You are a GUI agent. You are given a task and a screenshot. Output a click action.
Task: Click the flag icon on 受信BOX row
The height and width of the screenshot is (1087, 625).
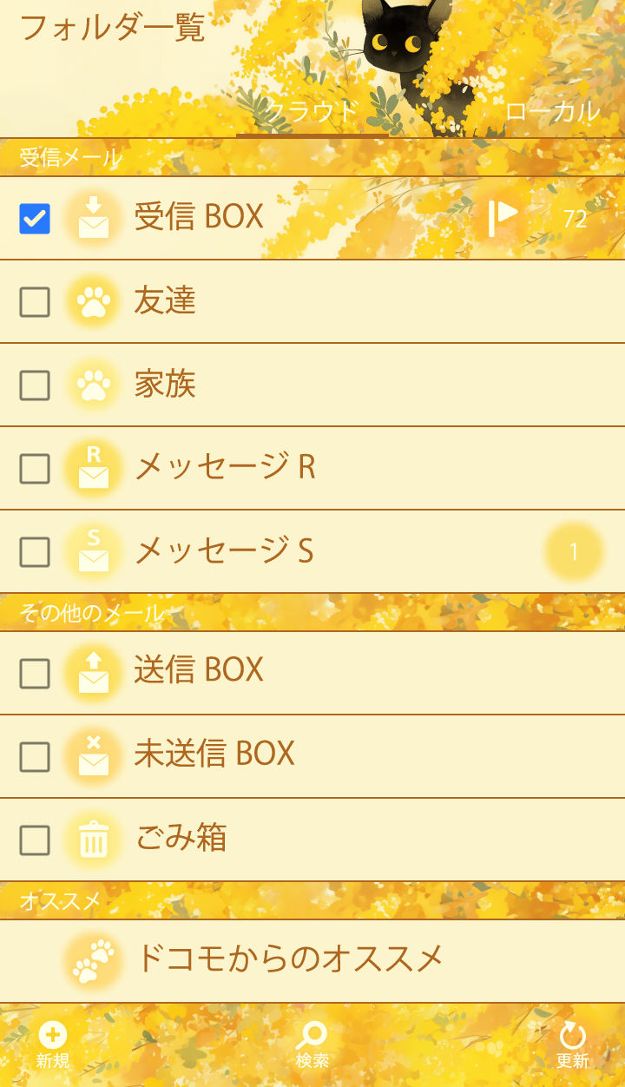pyautogui.click(x=502, y=217)
